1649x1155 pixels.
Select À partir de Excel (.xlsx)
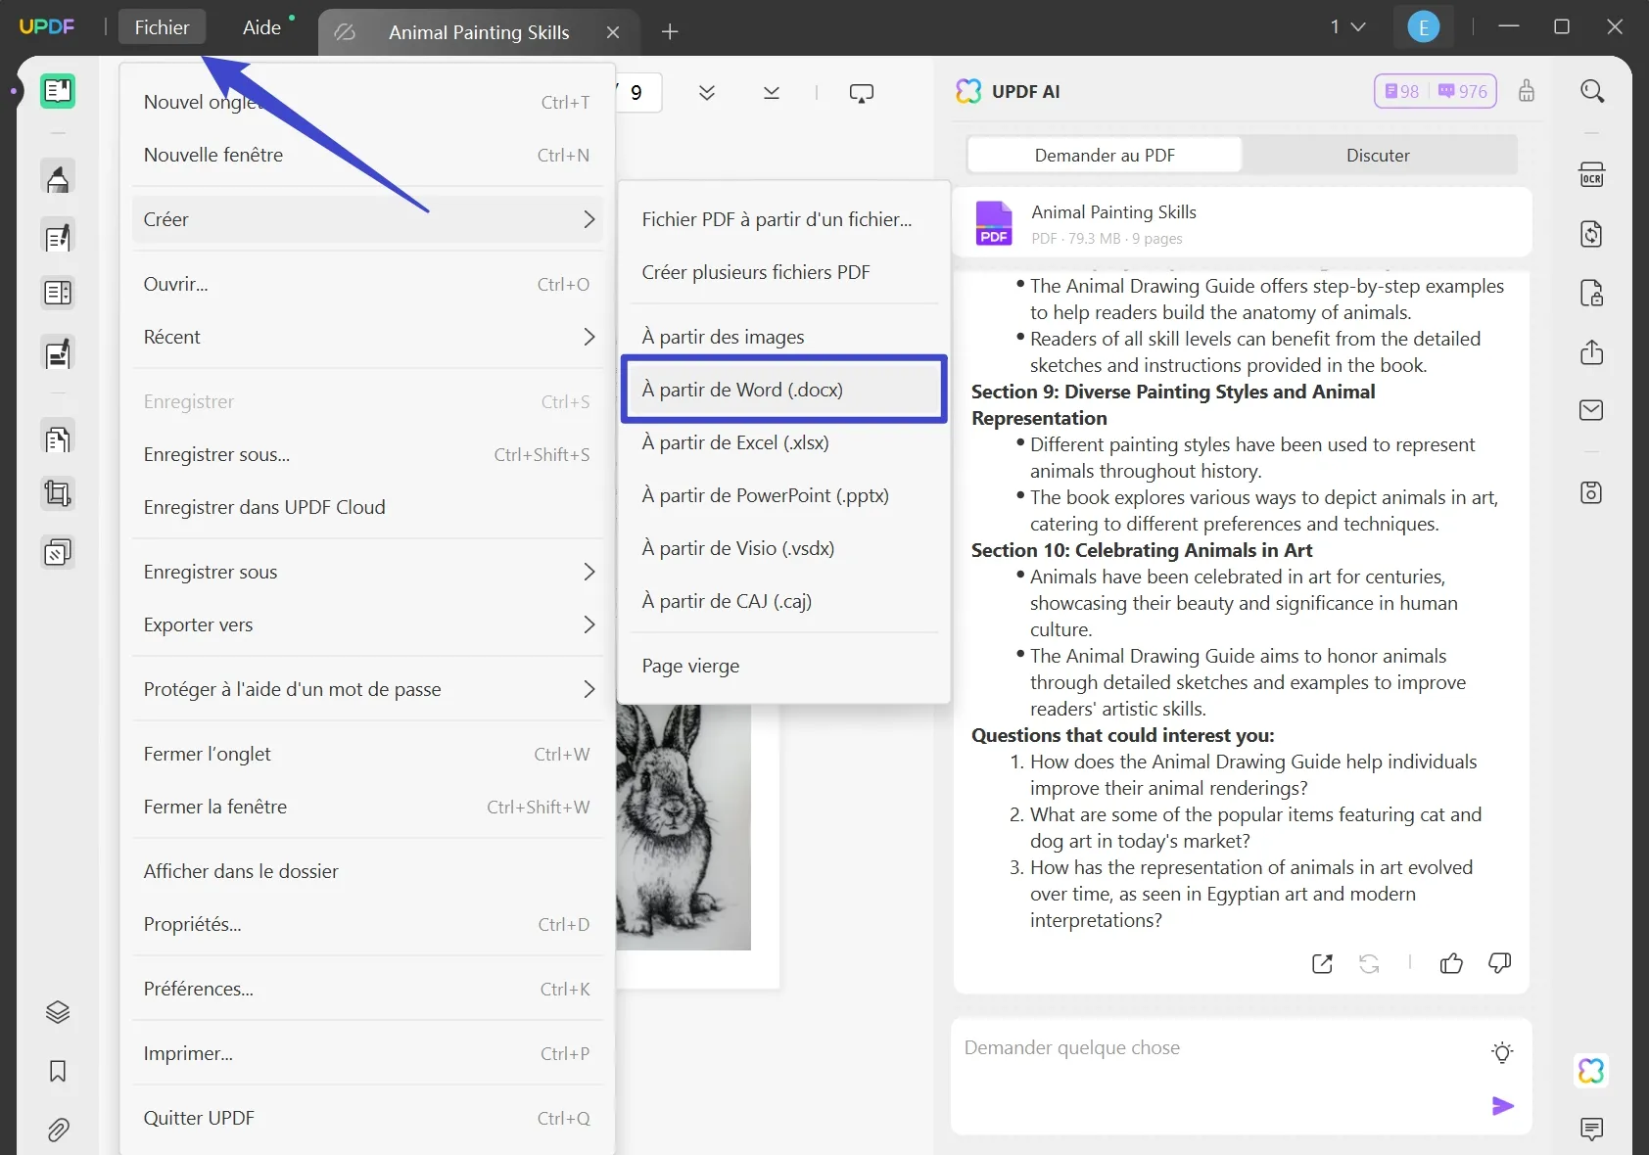coord(734,442)
